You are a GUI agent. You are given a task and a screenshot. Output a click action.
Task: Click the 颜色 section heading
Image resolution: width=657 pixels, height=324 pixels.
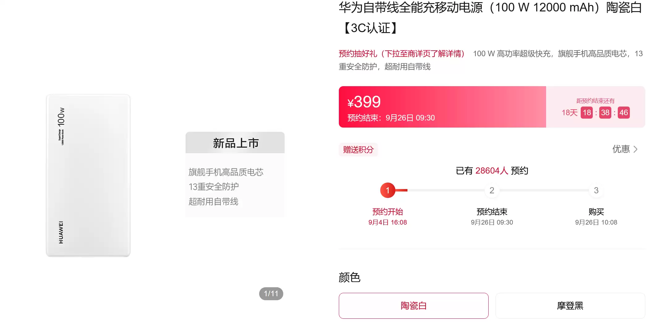[349, 278]
